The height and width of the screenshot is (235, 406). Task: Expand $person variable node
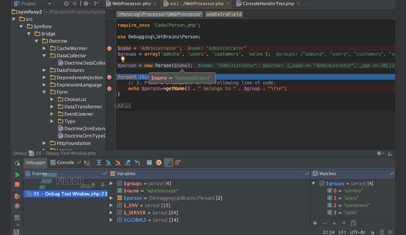point(111,198)
